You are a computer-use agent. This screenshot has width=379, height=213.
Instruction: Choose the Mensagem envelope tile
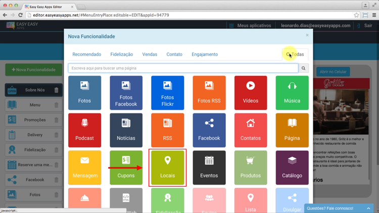[84, 167]
